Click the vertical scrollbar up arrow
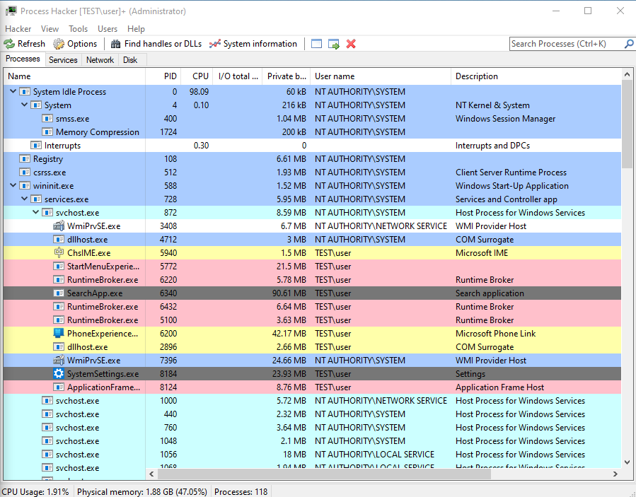 point(627,75)
